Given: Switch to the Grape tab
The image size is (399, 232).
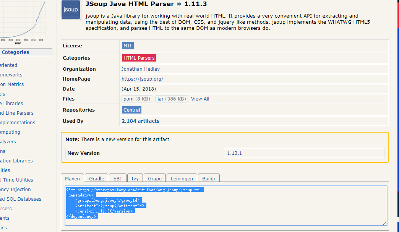Looking at the screenshot, I should (x=155, y=178).
